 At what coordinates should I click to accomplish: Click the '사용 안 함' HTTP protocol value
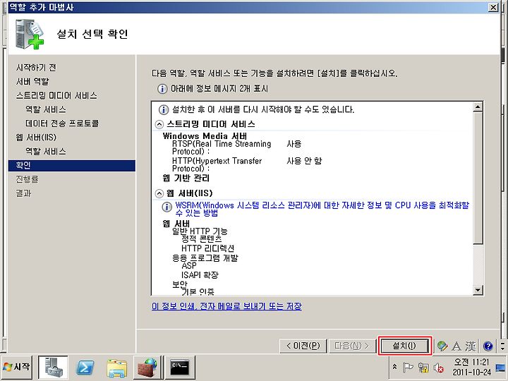point(304,161)
